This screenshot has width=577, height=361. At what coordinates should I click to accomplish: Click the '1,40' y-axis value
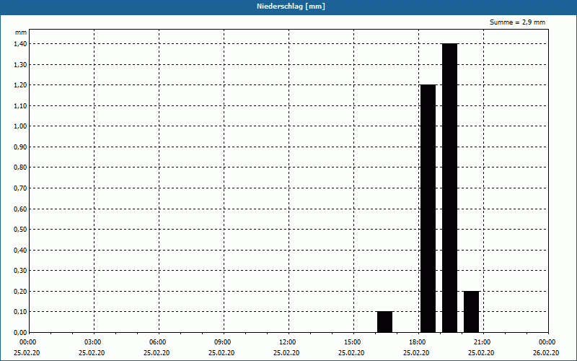pyautogui.click(x=20, y=44)
